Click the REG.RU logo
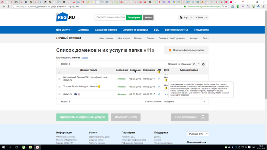 [65, 17]
